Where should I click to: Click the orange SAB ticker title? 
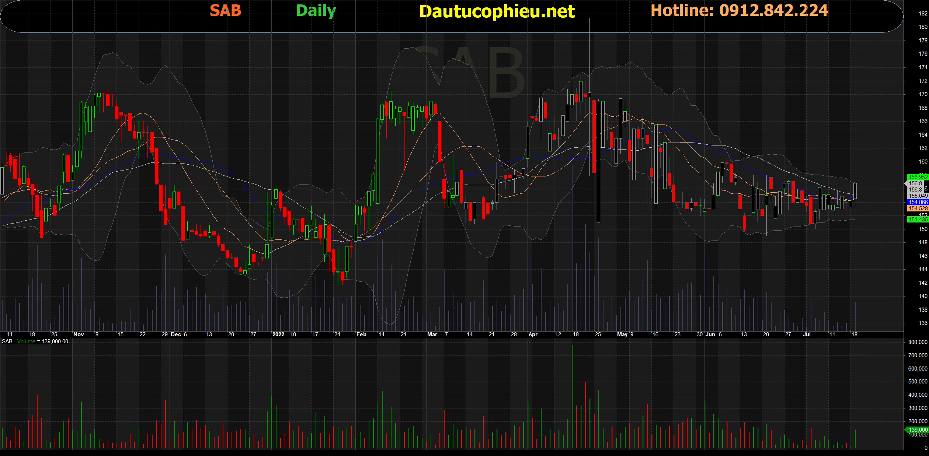click(225, 10)
